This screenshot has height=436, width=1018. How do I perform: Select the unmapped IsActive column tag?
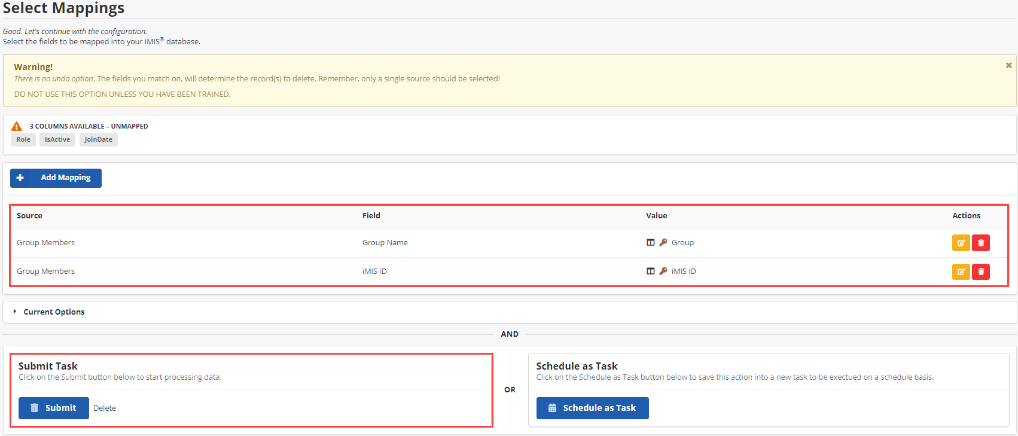pyautogui.click(x=57, y=140)
